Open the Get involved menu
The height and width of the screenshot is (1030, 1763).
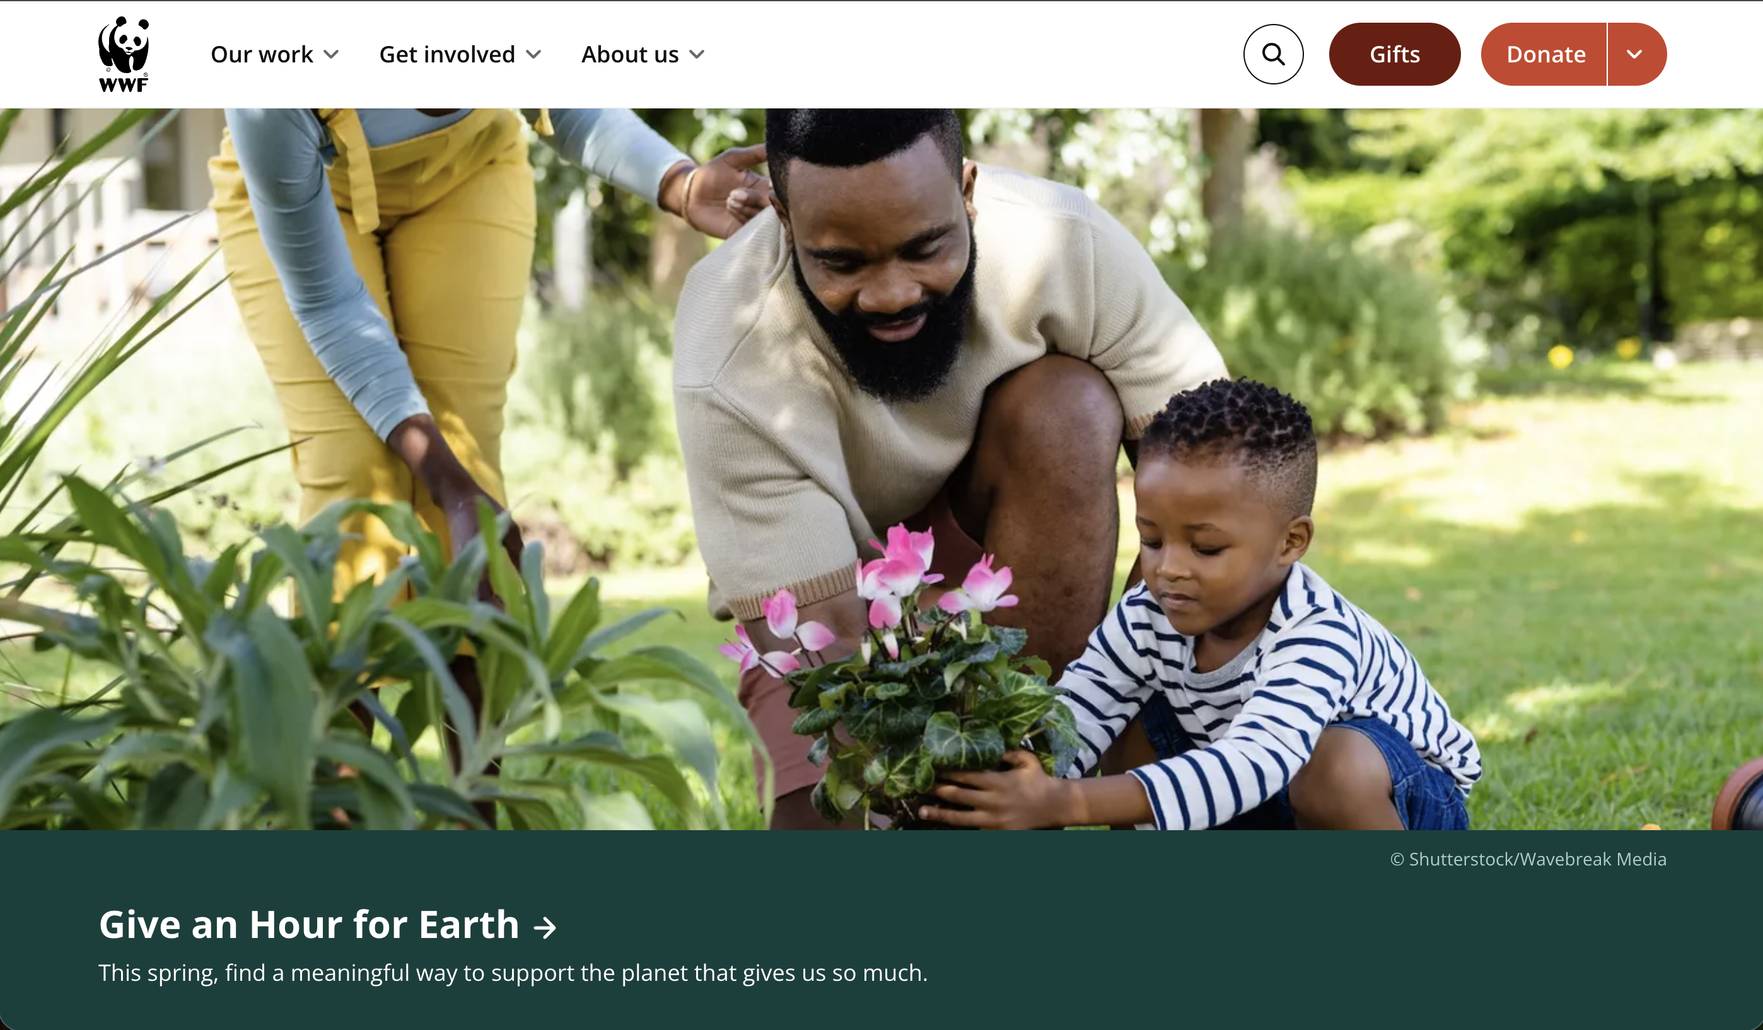(x=460, y=55)
